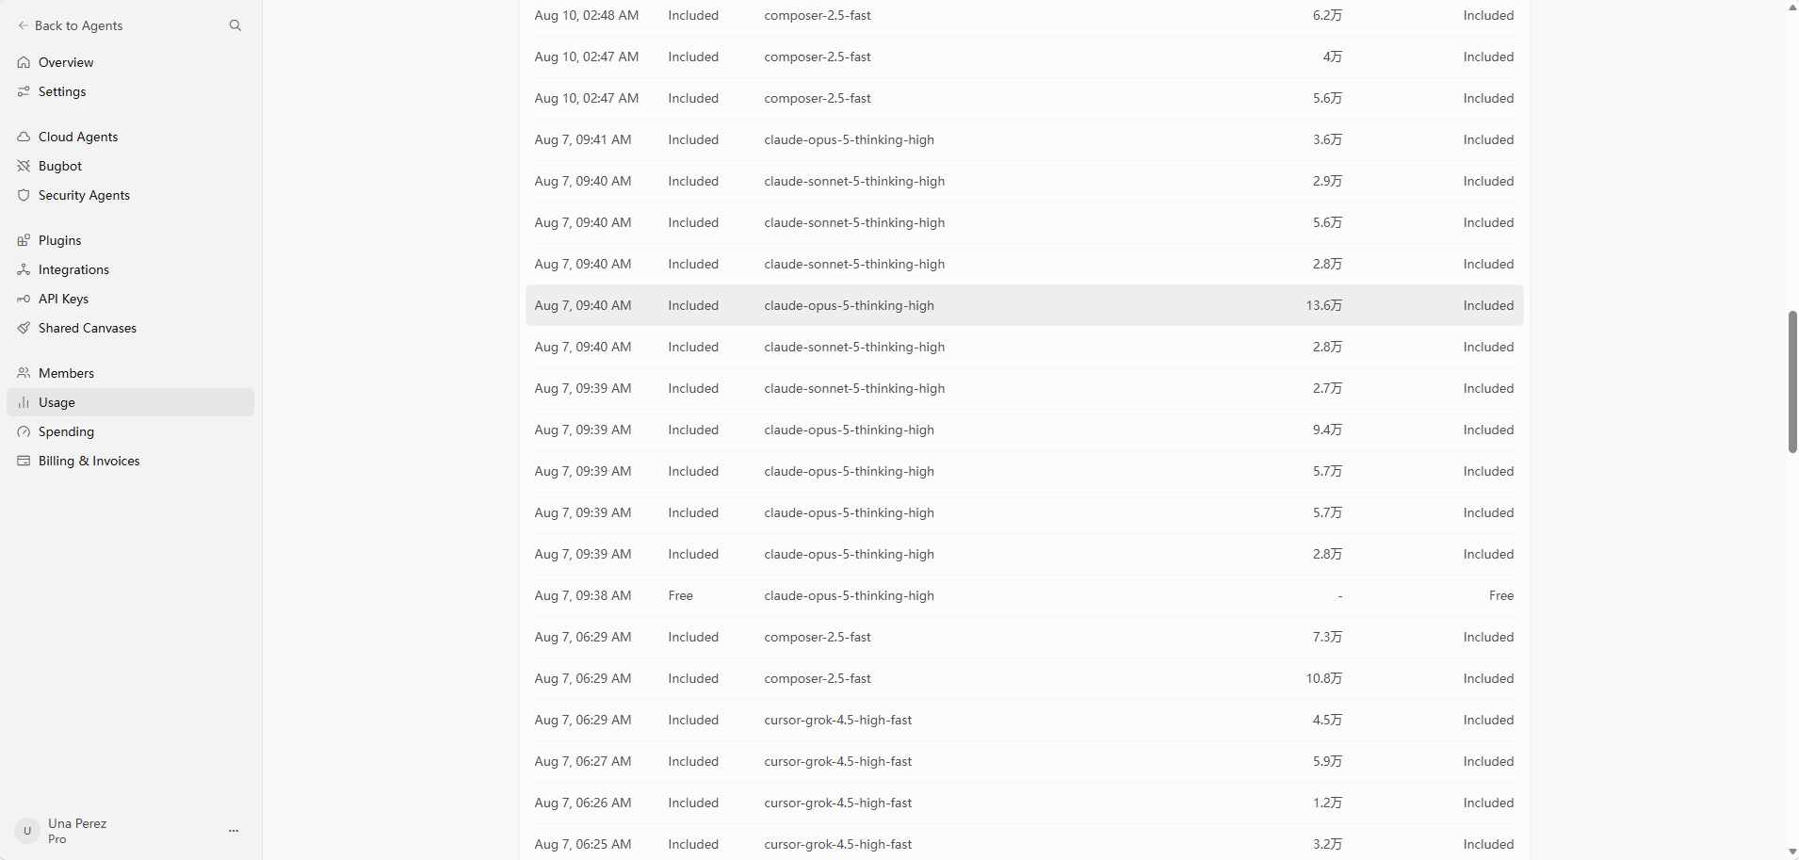Screen dimensions: 1799x860
Task: Click the 3.2万 token value
Action: [1328, 844]
